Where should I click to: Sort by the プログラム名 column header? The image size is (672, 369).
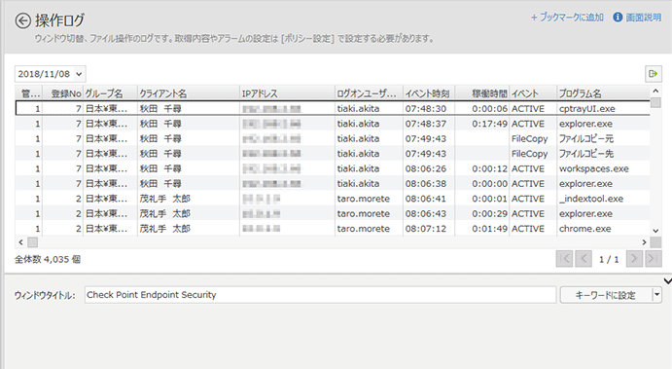tap(603, 93)
